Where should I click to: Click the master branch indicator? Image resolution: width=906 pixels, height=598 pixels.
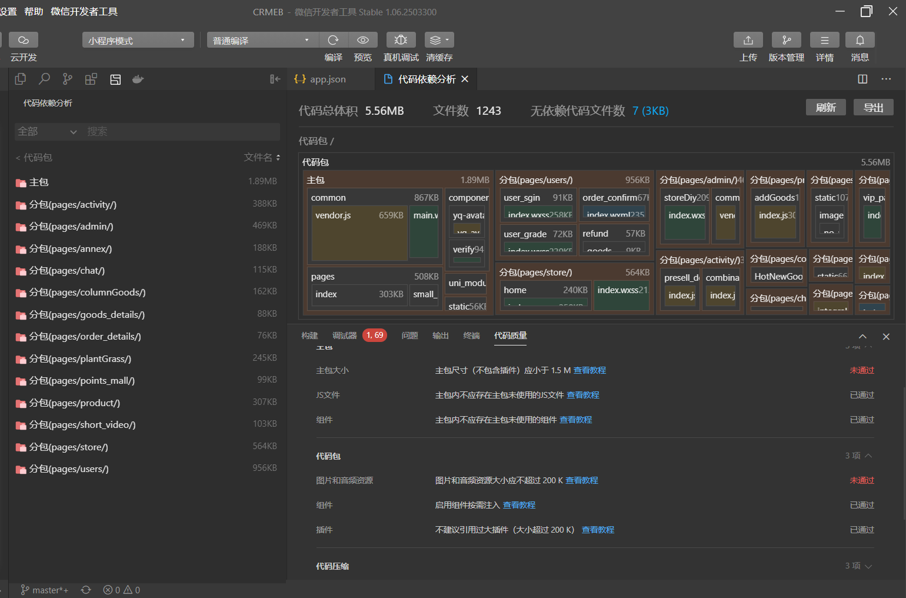pyautogui.click(x=45, y=590)
